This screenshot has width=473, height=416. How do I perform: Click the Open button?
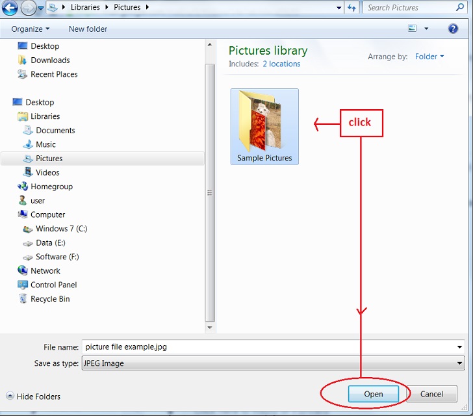(373, 394)
